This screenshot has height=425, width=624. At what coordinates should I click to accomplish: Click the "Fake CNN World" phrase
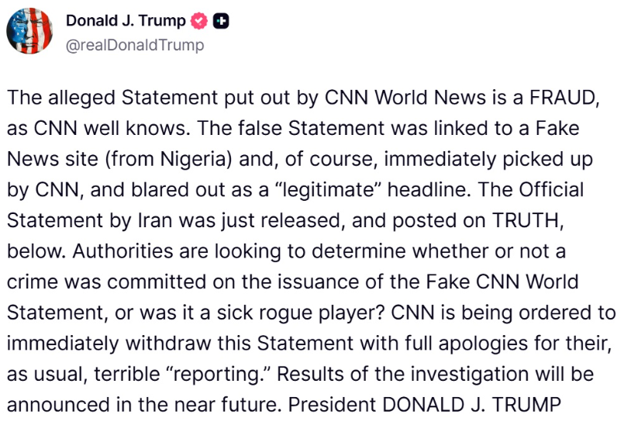pos(502,280)
